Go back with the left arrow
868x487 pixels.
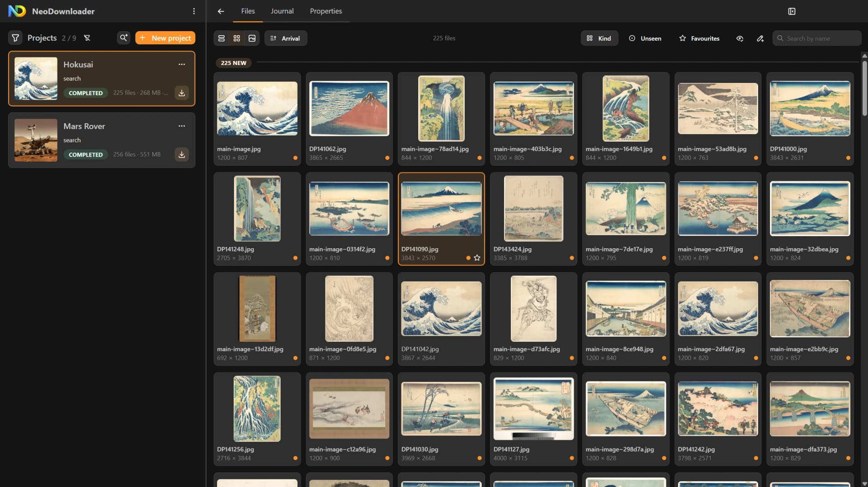221,11
